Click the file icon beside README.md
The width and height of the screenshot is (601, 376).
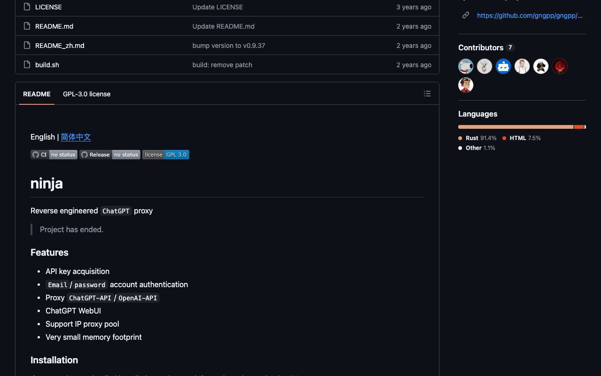click(x=27, y=26)
